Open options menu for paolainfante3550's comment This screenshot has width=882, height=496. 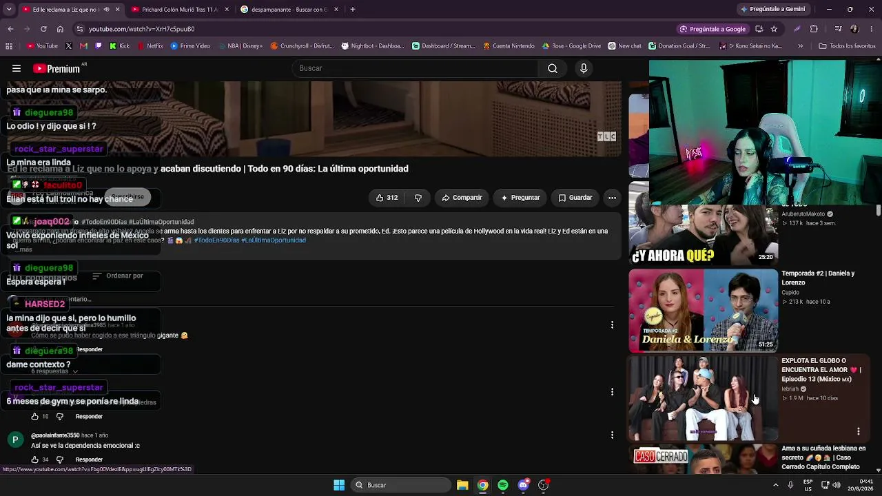pyautogui.click(x=612, y=435)
